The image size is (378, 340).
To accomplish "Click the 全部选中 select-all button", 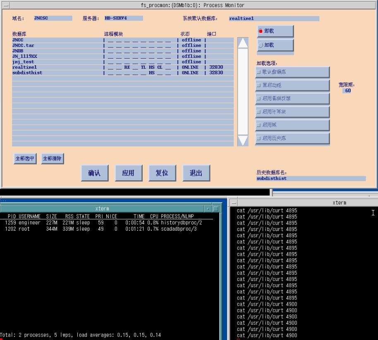I will [x=25, y=159].
